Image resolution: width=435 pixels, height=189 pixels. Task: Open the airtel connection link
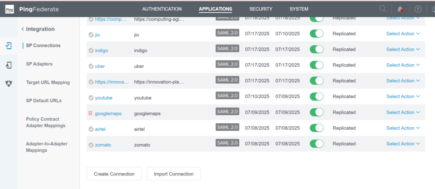click(100, 129)
